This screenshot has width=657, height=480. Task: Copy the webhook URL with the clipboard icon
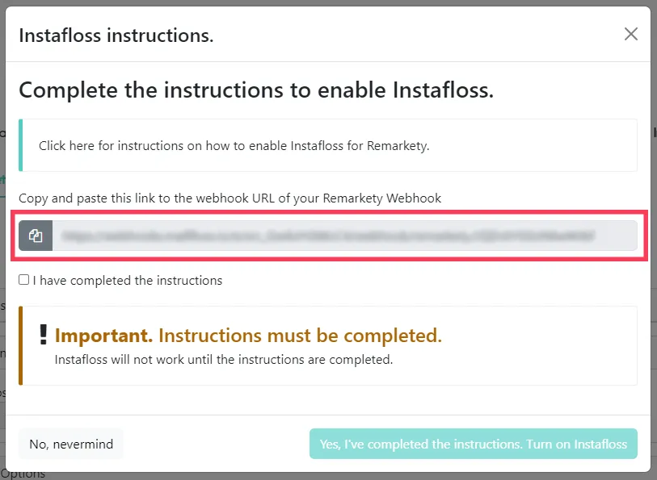[36, 236]
